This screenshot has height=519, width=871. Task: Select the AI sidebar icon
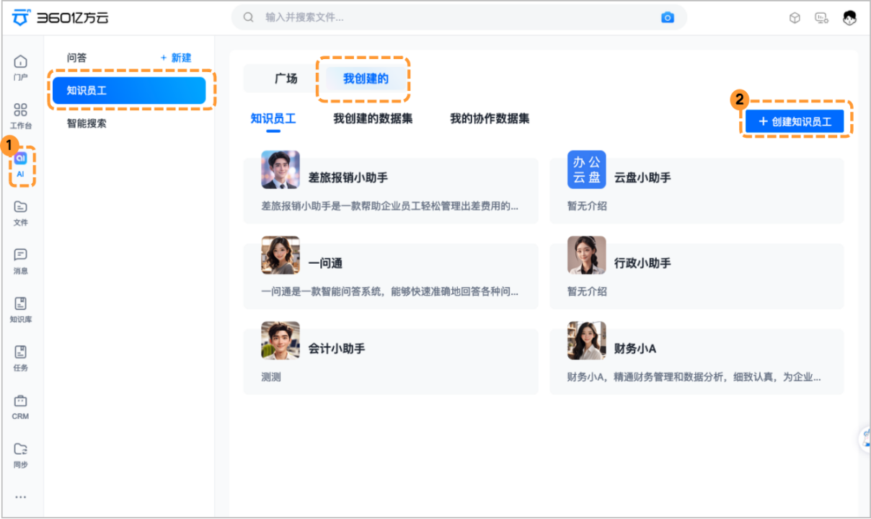pos(20,164)
